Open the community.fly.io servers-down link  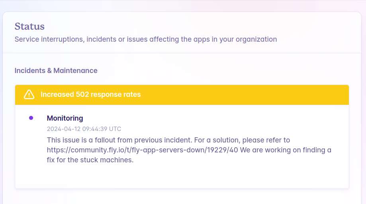(x=143, y=150)
